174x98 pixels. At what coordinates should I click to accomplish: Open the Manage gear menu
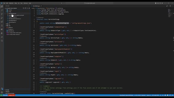click(2, 92)
